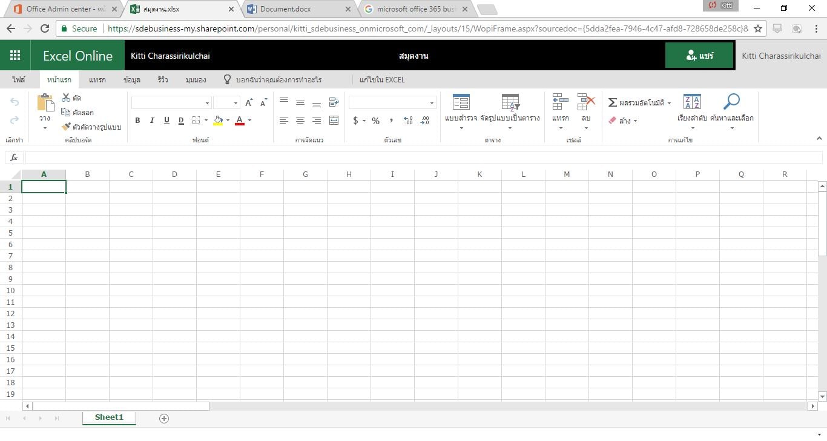
Task: Switch to the Insert (แทรก) ribbon tab
Action: point(97,80)
